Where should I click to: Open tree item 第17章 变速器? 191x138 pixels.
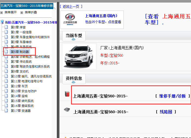click(20, 111)
